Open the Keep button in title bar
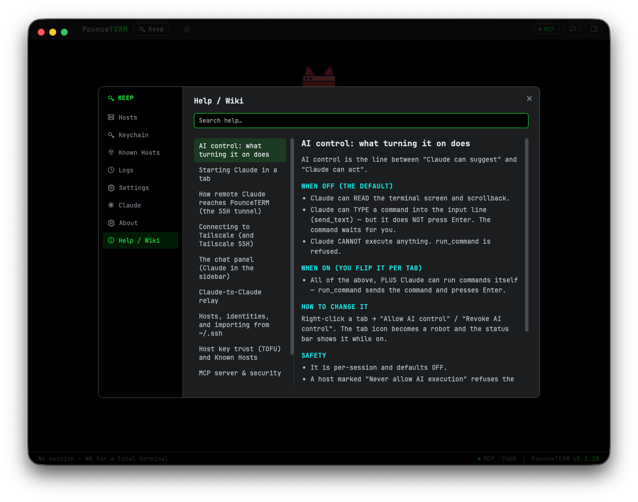 point(151,29)
